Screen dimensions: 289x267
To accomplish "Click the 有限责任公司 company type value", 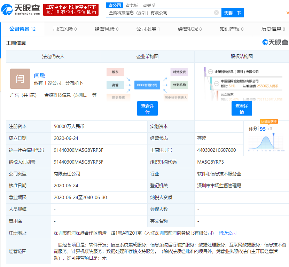I will point(67,174).
